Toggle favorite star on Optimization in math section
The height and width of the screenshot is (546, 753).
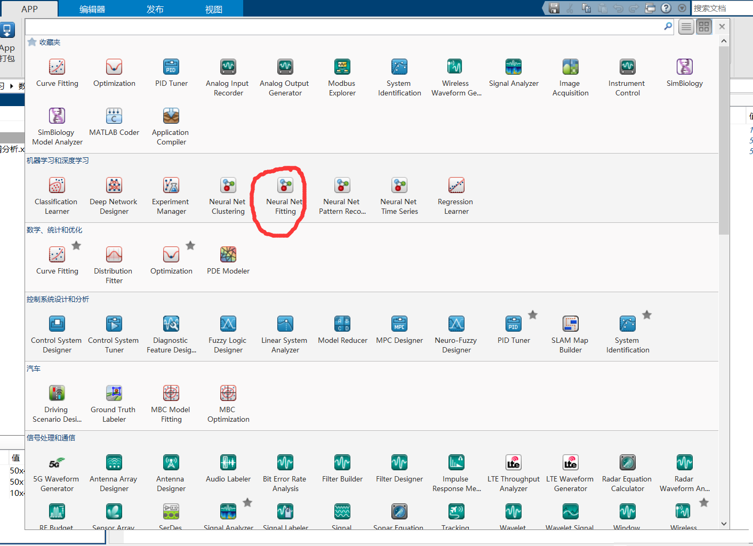[190, 245]
